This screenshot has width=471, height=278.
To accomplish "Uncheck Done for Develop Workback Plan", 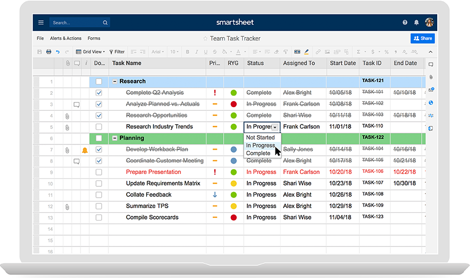I will pos(99,150).
